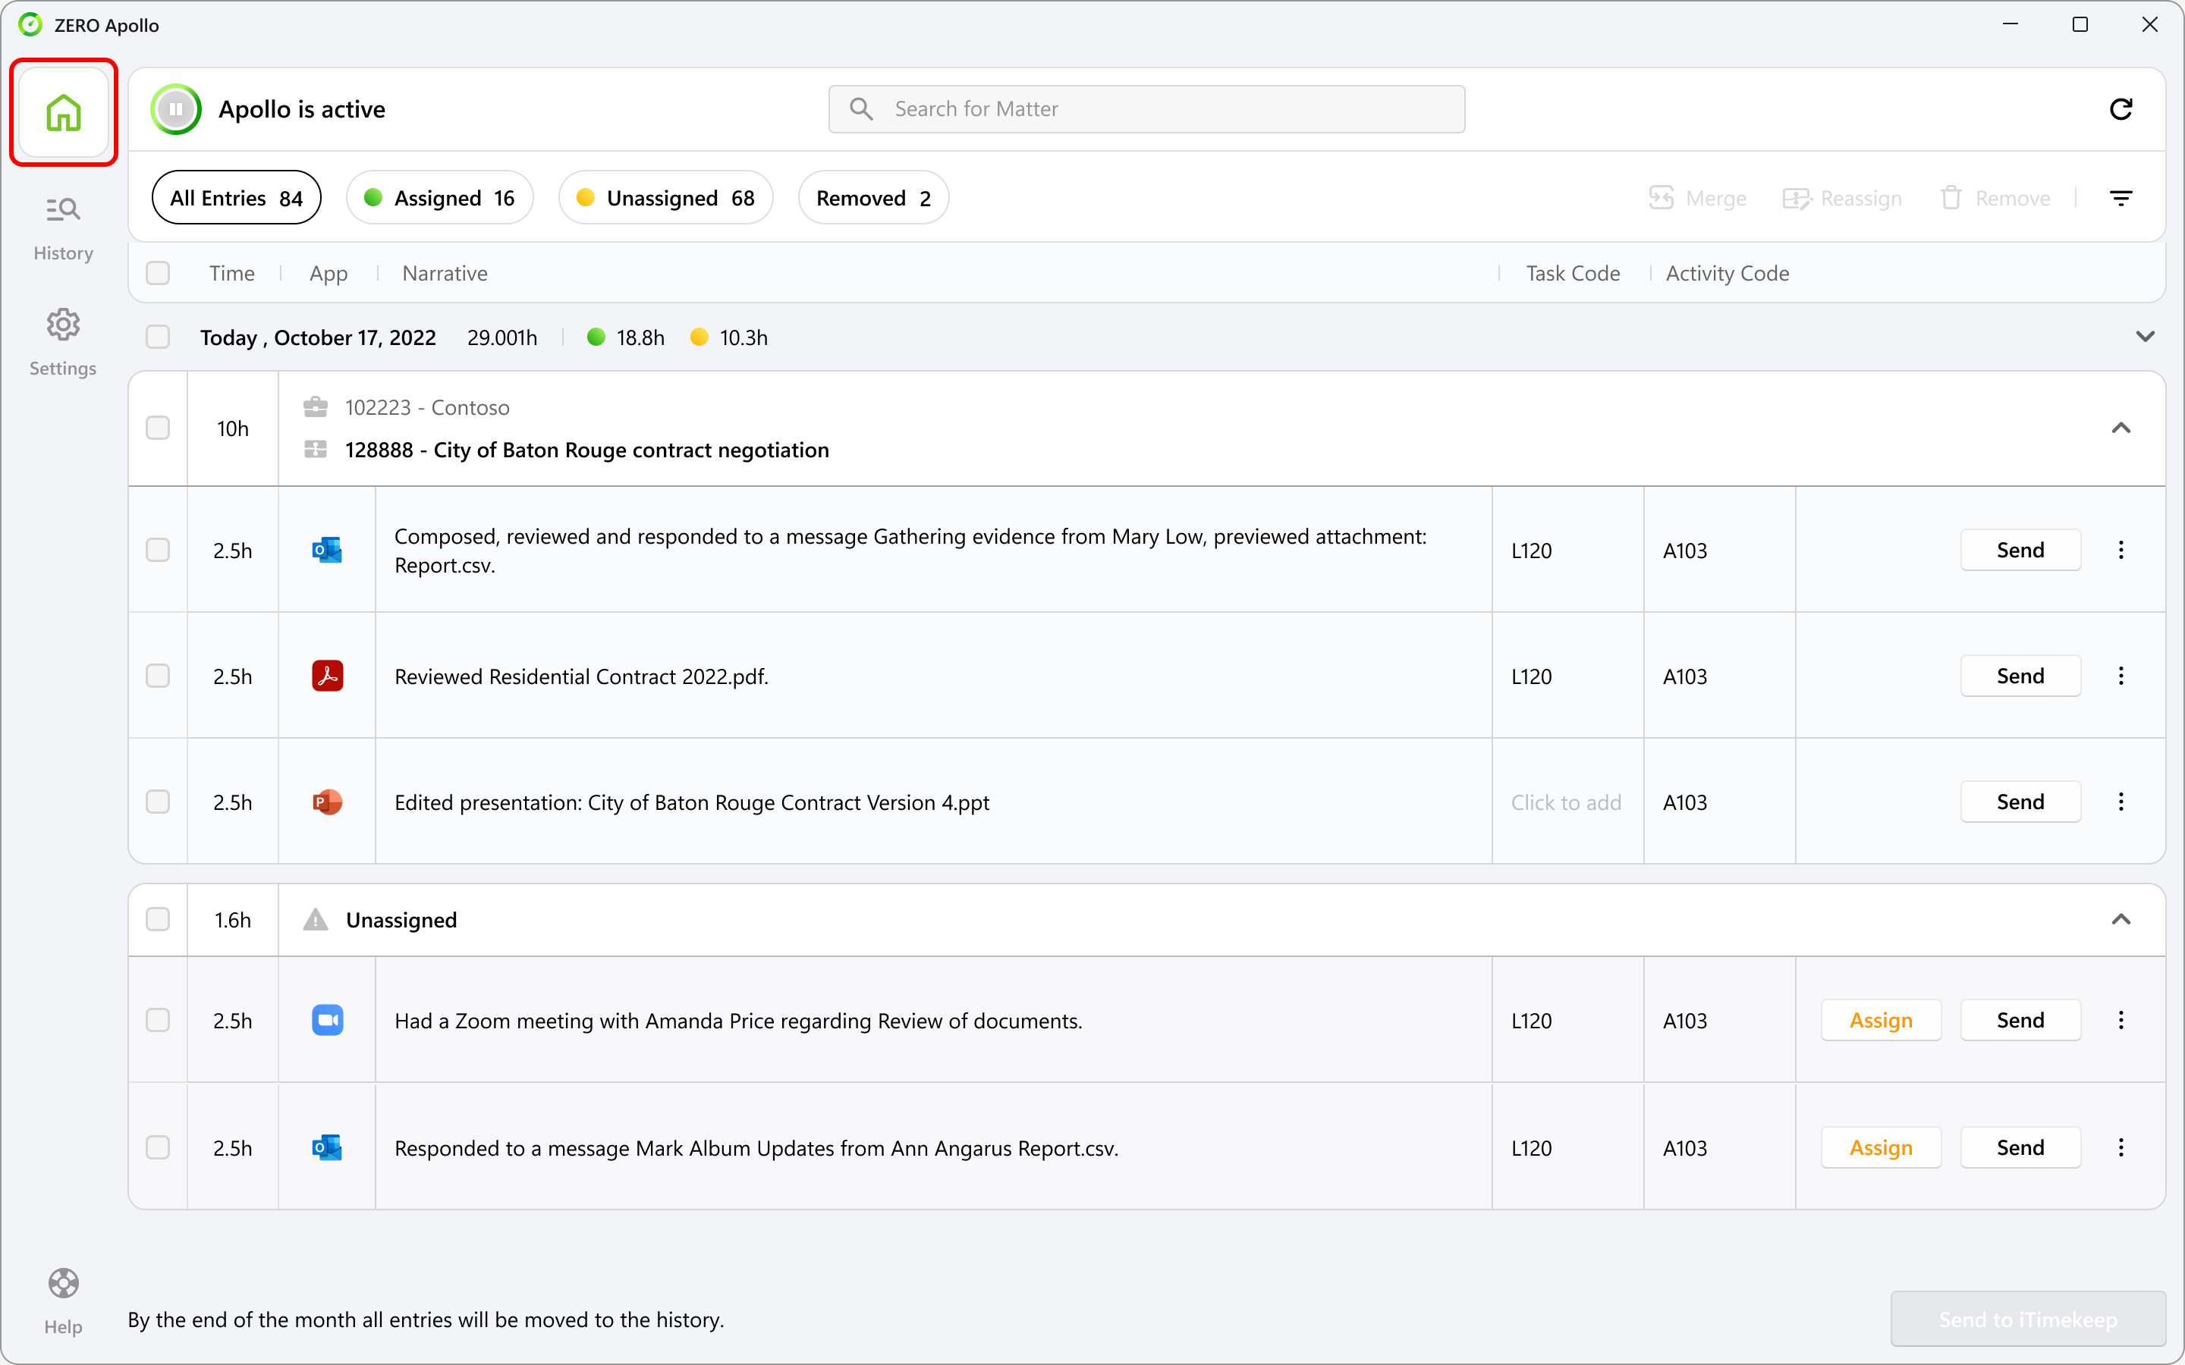Click the Narrative column header

click(x=445, y=273)
